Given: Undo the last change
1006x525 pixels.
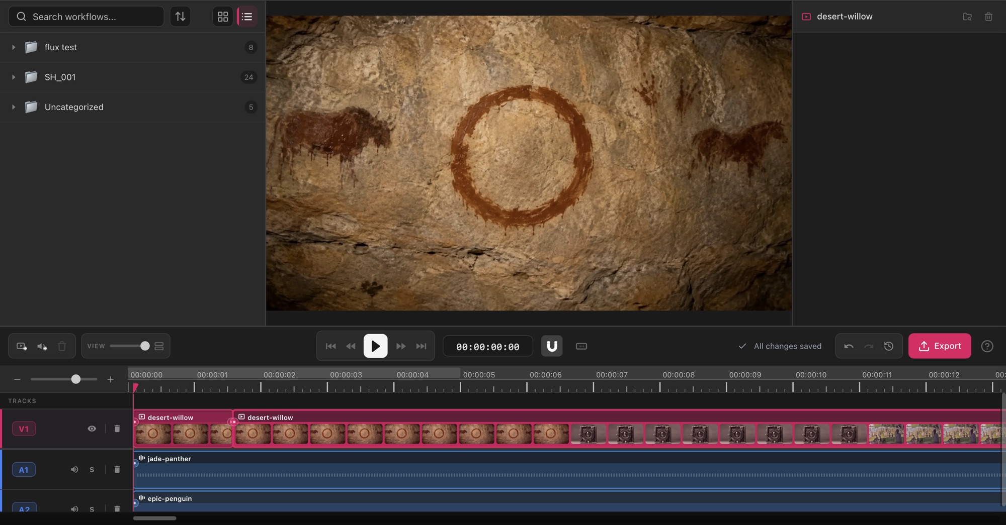Looking at the screenshot, I should click(849, 346).
